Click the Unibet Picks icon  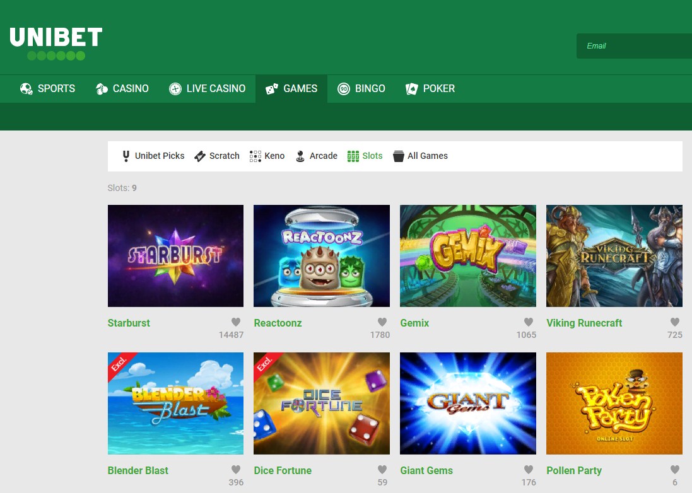point(126,156)
